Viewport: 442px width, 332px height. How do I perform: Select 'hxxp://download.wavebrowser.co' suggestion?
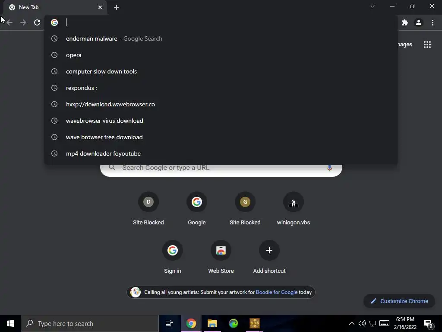pyautogui.click(x=221, y=104)
